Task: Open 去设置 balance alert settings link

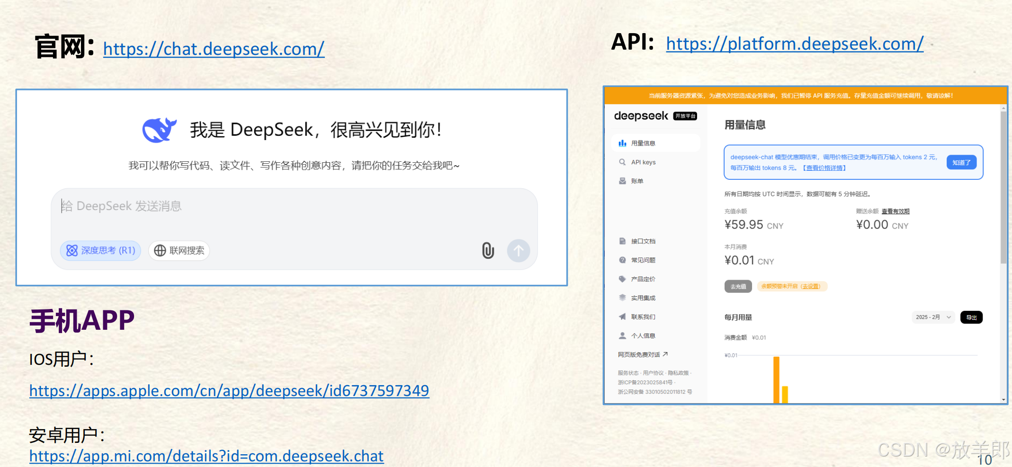Action: click(811, 286)
